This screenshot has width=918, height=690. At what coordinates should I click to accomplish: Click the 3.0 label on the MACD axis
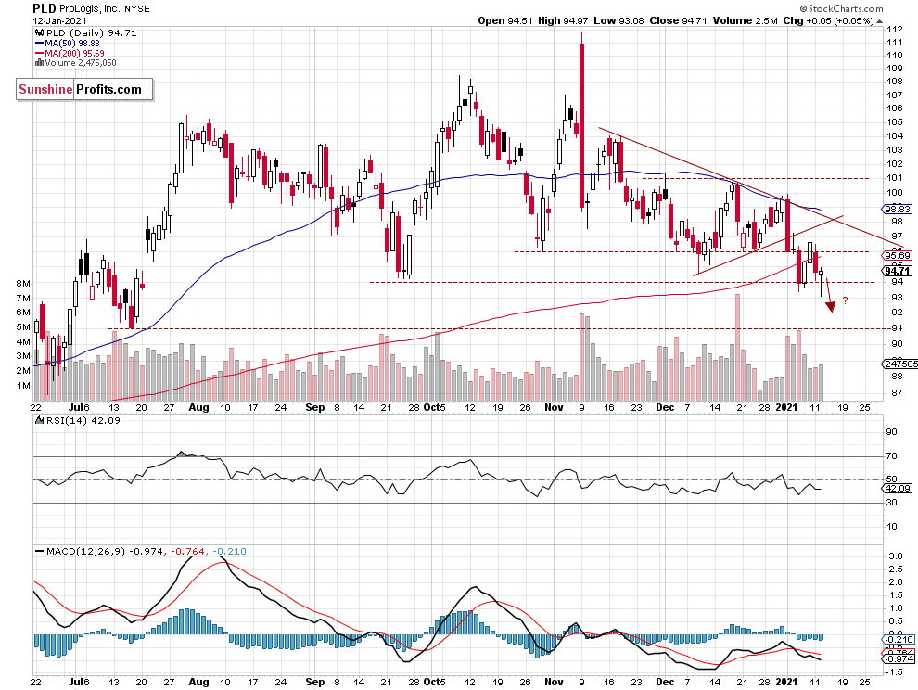pos(895,556)
